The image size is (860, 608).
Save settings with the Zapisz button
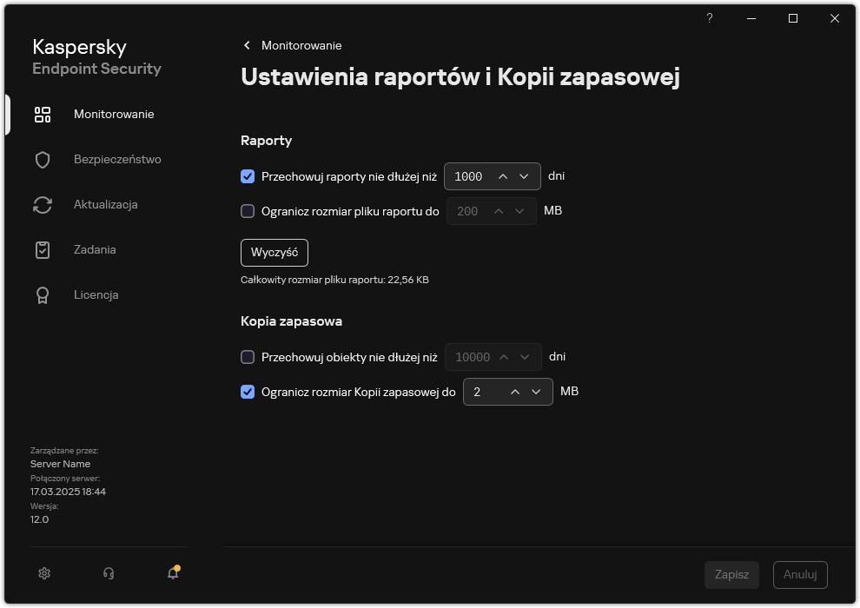point(731,574)
